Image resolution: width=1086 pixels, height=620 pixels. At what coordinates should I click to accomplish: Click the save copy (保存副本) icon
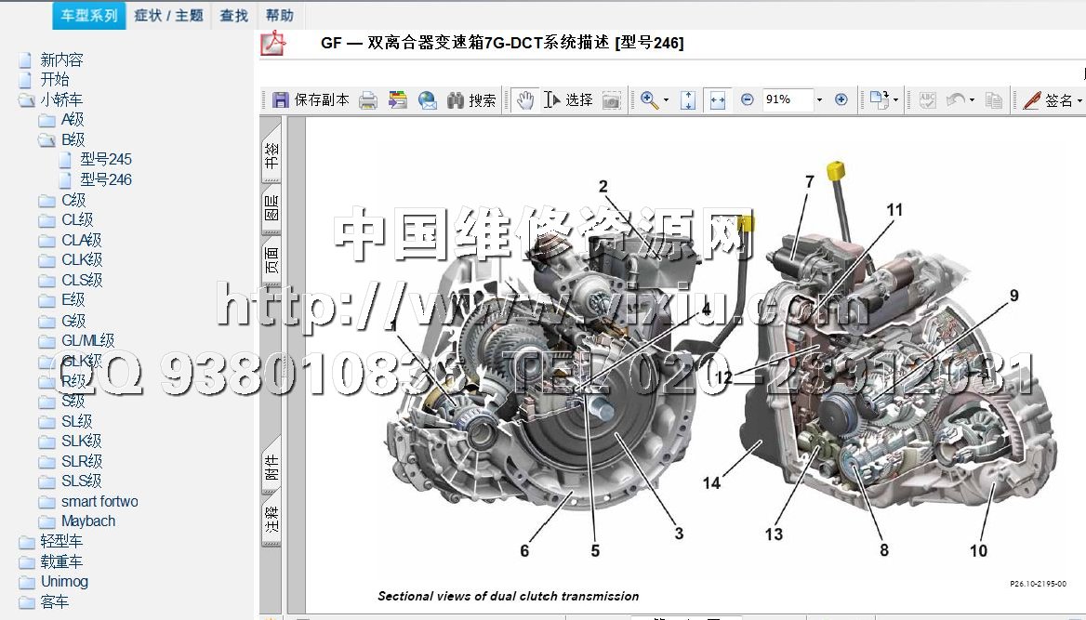click(281, 100)
